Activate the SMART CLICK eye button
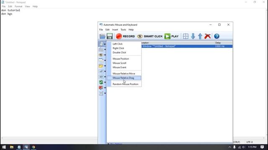268x150 pixels. (150, 36)
